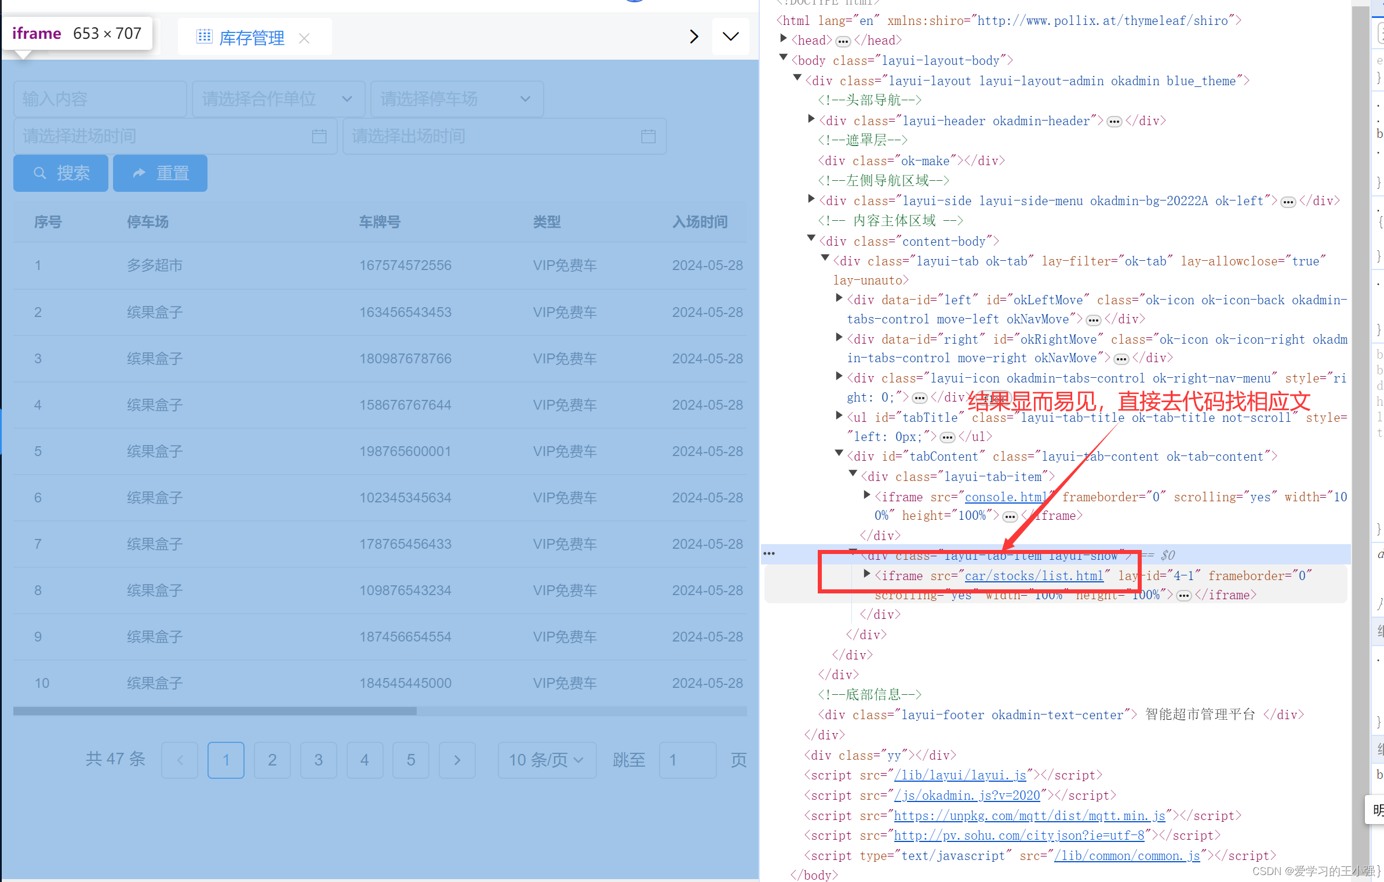
Task: Collapse the tabContent div node
Action: click(839, 454)
